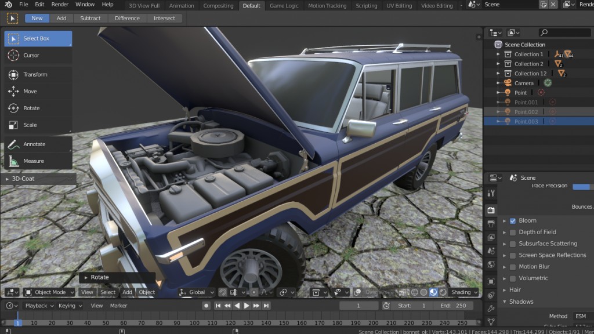Click the Intersect button in the header

[x=165, y=18]
